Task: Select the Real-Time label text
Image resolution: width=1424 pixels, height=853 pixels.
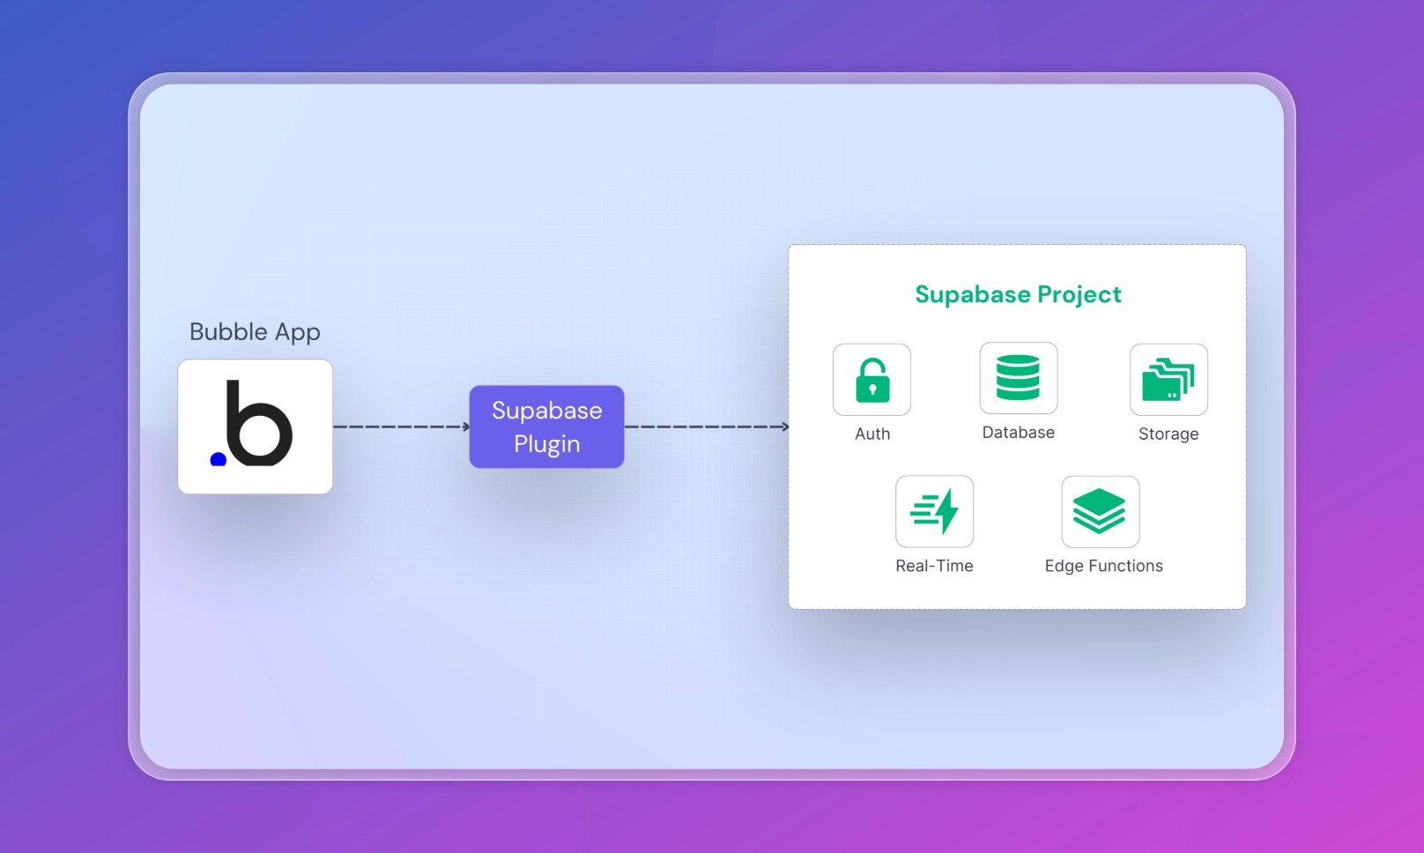Action: (x=934, y=566)
